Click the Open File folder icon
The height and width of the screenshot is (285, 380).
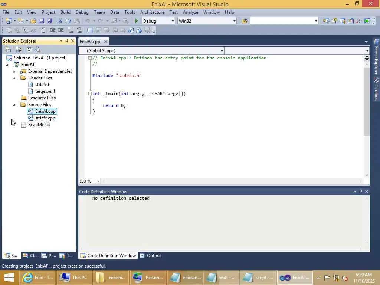tap(33, 21)
